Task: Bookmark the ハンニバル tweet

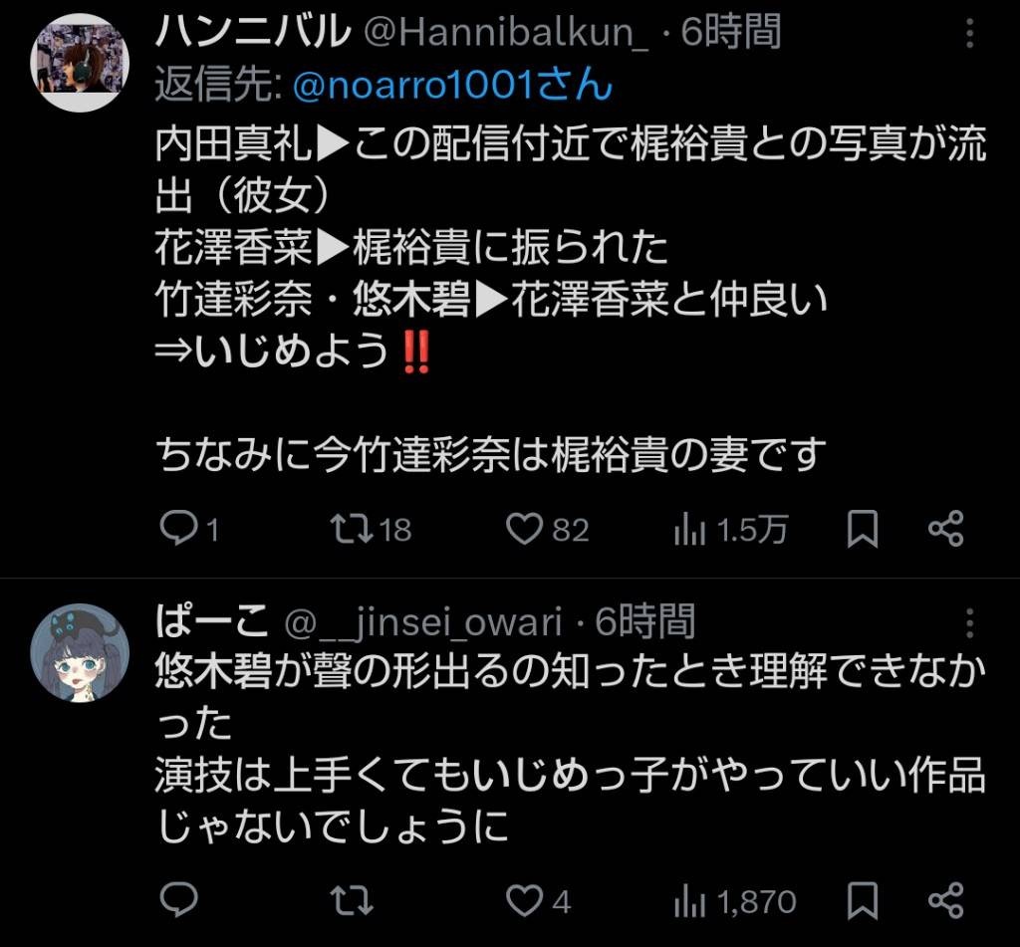Action: click(x=863, y=529)
